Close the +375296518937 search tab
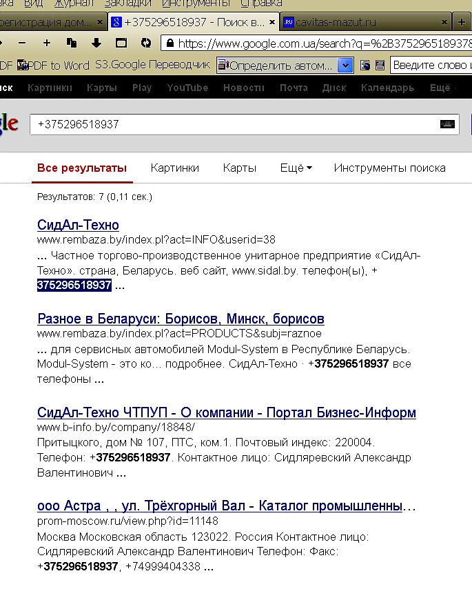 coord(272,22)
